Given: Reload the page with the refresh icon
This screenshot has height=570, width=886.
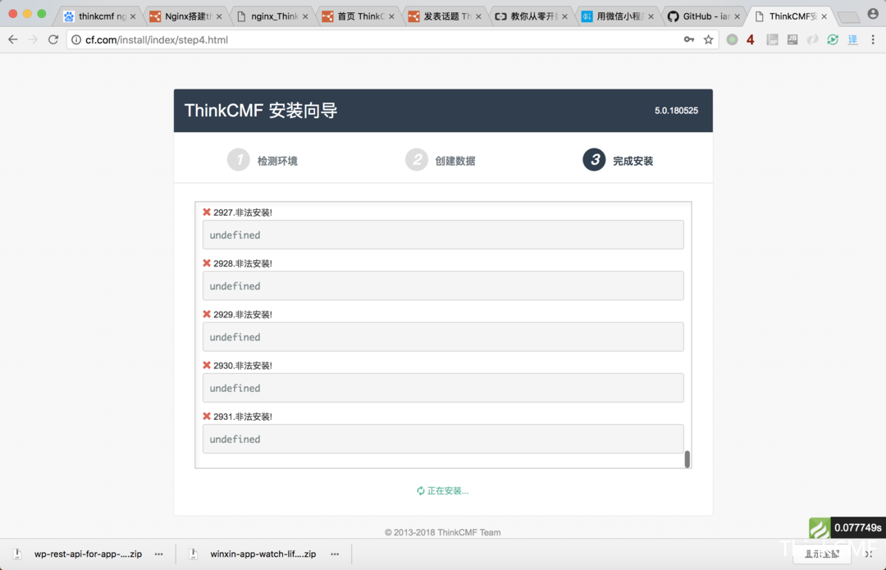Looking at the screenshot, I should 53,39.
